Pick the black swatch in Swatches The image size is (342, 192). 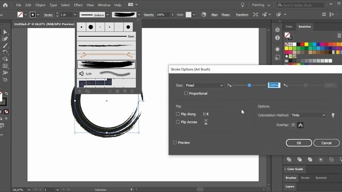click(x=298, y=44)
